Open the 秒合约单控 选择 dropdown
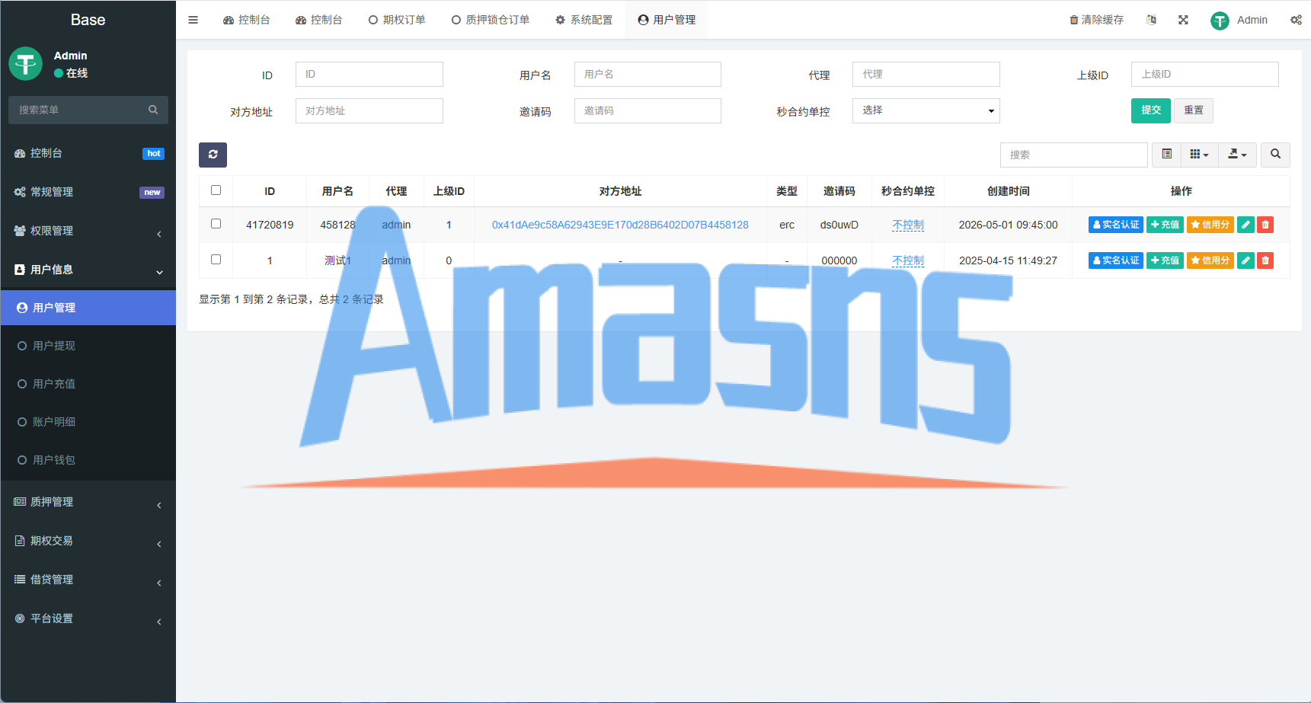Image resolution: width=1311 pixels, height=703 pixels. coord(926,110)
